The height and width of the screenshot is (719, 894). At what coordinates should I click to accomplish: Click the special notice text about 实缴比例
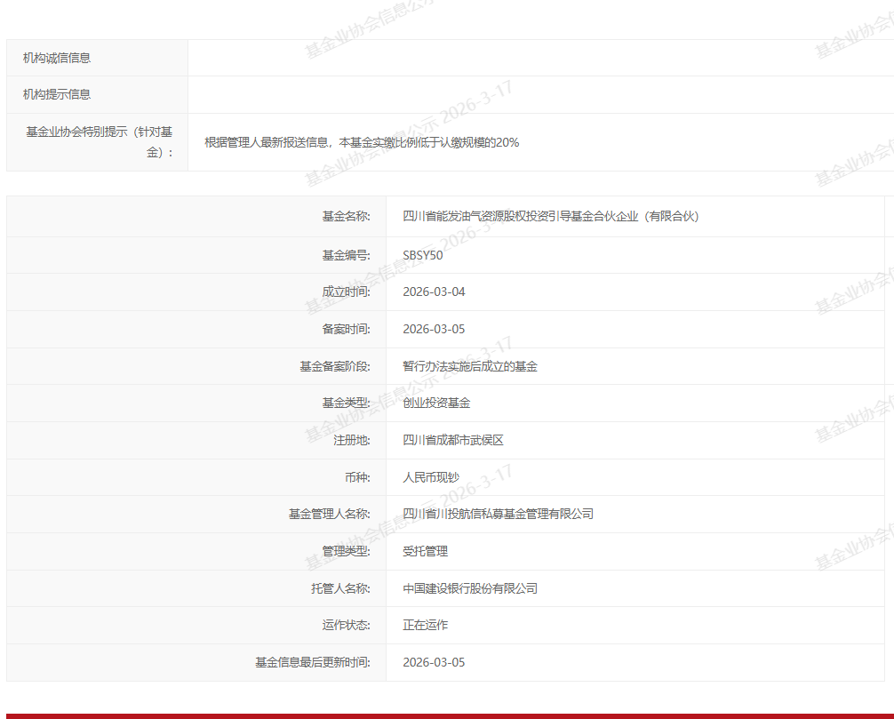click(x=361, y=142)
